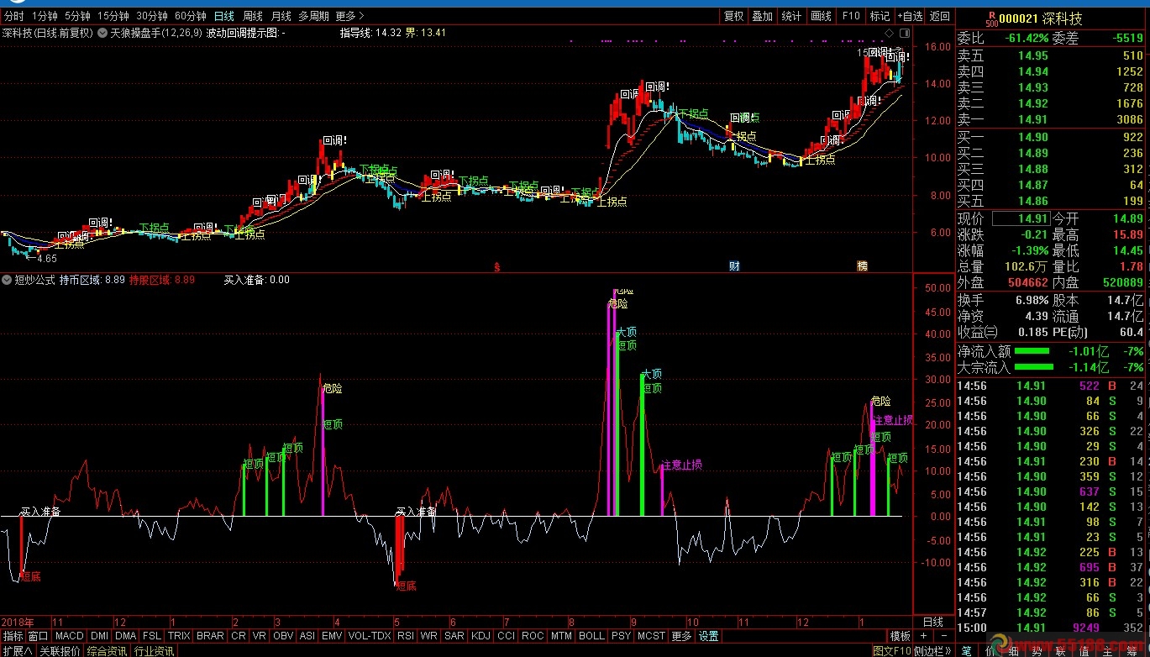Click the blue 财 marker on the chart baseline
The width and height of the screenshot is (1150, 657).
pos(734,266)
